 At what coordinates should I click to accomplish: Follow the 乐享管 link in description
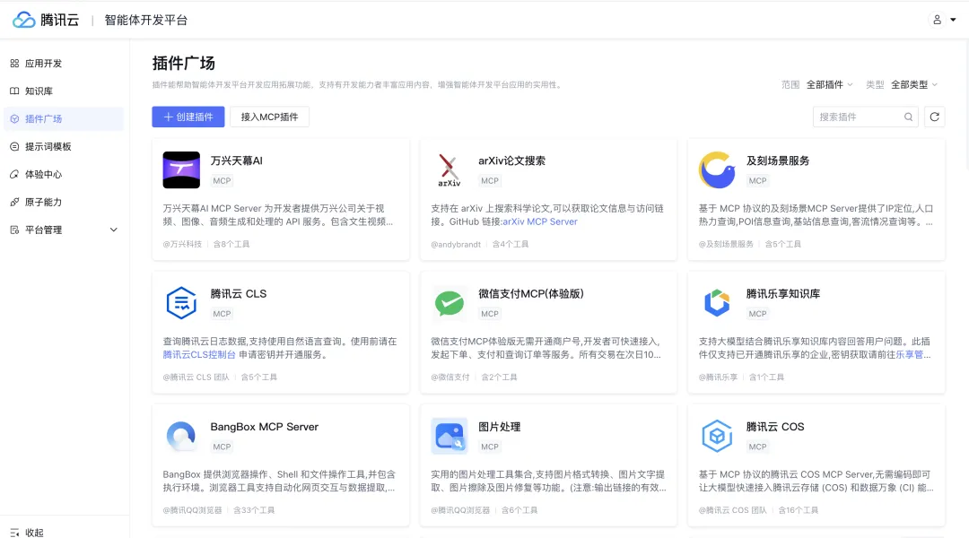tap(909, 354)
